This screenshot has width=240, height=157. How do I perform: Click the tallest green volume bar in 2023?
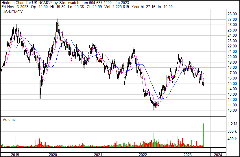(204, 135)
